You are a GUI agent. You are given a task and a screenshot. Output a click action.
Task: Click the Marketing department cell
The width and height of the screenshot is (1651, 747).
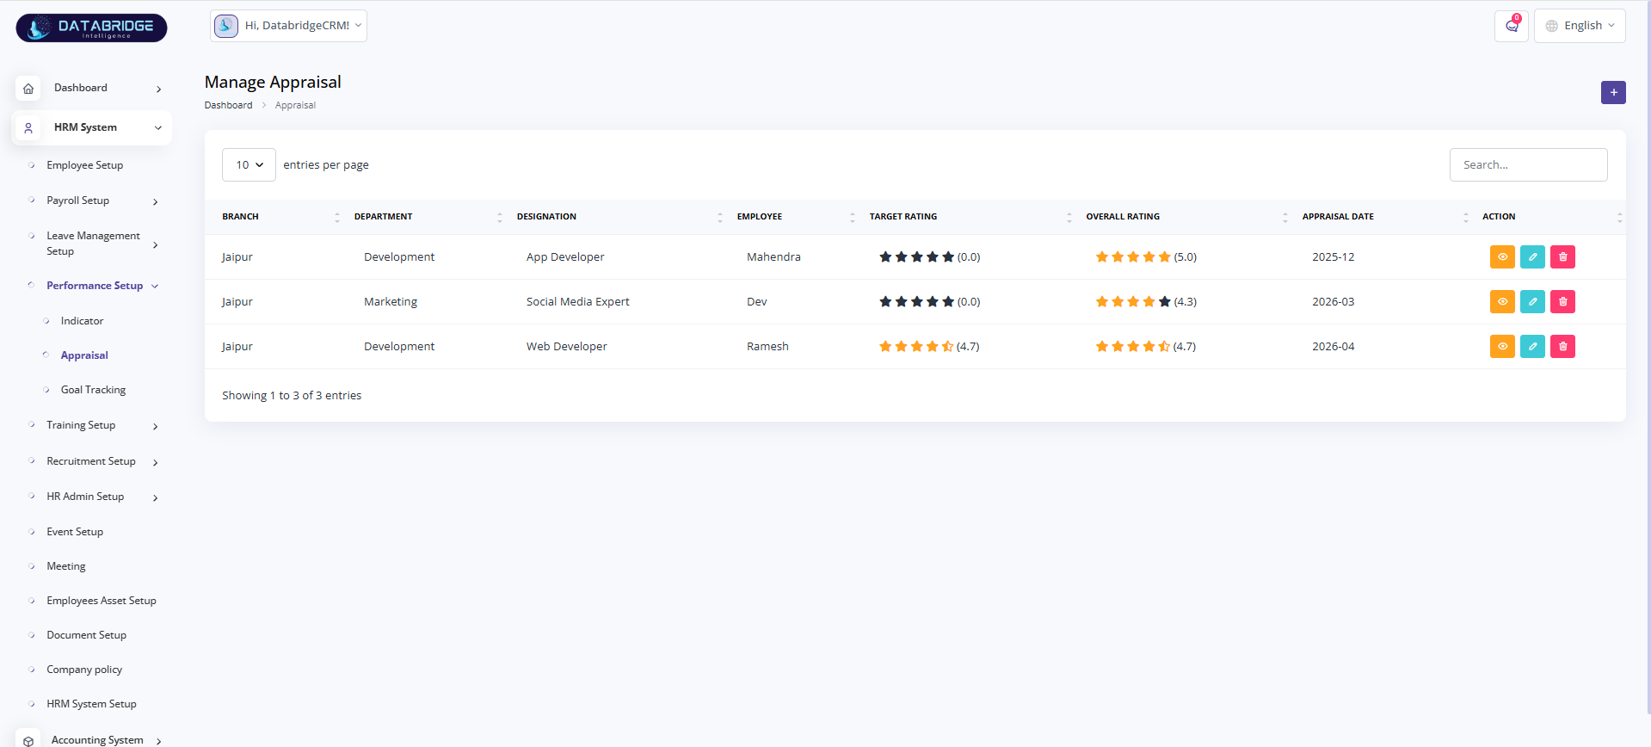tap(391, 301)
